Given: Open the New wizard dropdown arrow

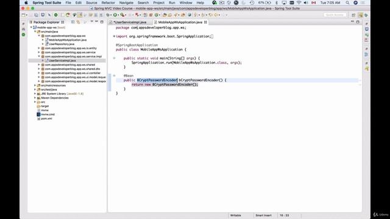Looking at the screenshot, I should (x=26, y=15).
